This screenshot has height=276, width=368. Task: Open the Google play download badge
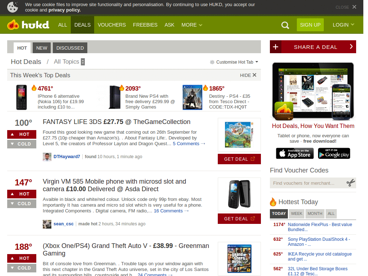pos(334,153)
